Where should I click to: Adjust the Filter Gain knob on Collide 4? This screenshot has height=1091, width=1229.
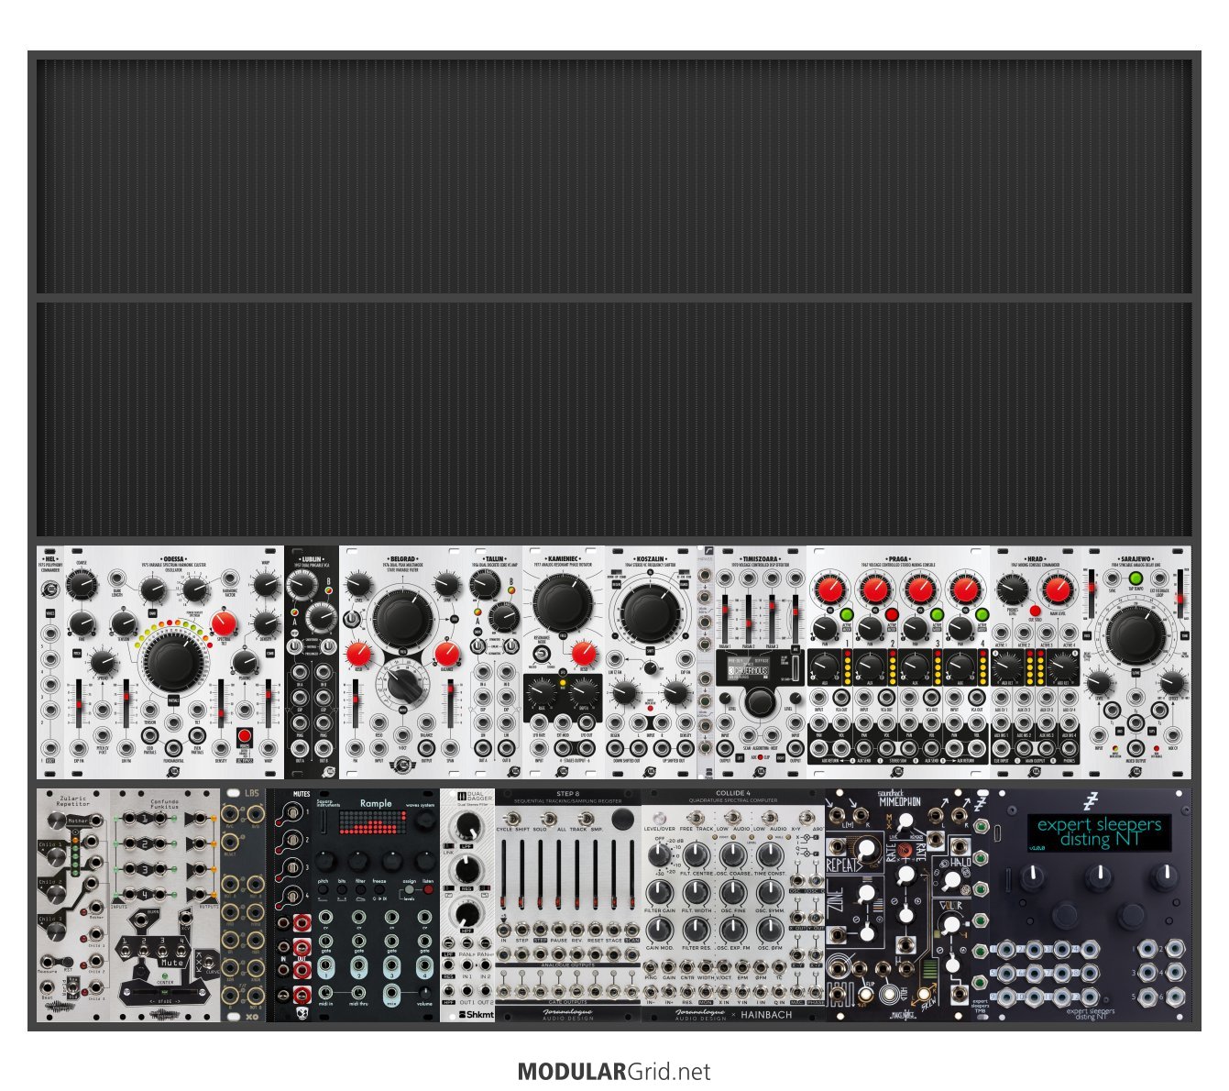[659, 891]
